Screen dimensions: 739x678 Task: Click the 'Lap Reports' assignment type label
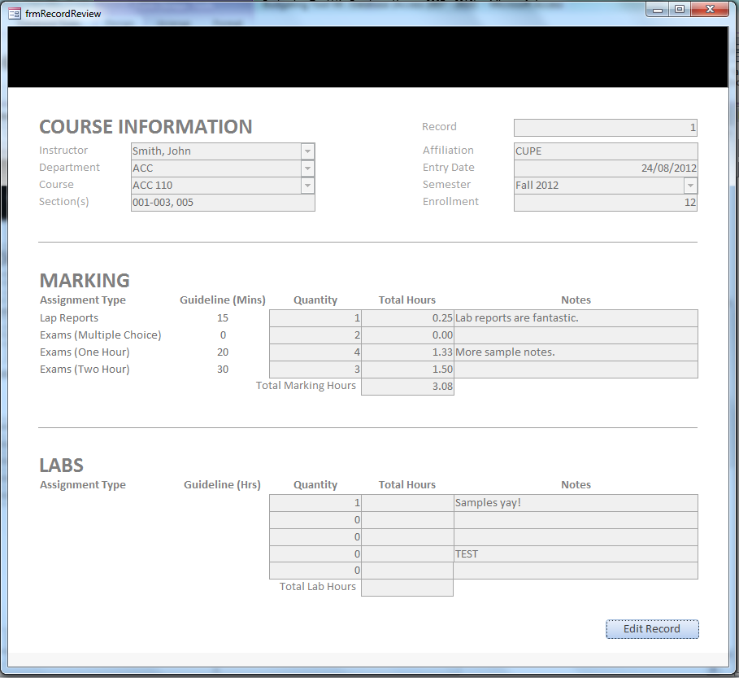click(69, 318)
